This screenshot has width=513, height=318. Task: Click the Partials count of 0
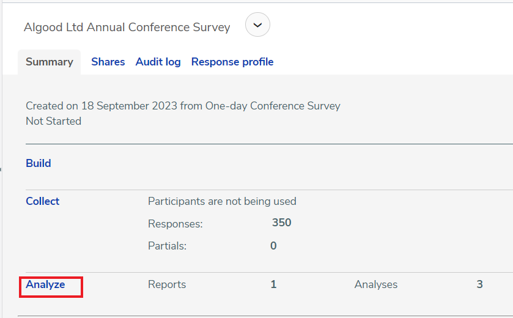[273, 246]
